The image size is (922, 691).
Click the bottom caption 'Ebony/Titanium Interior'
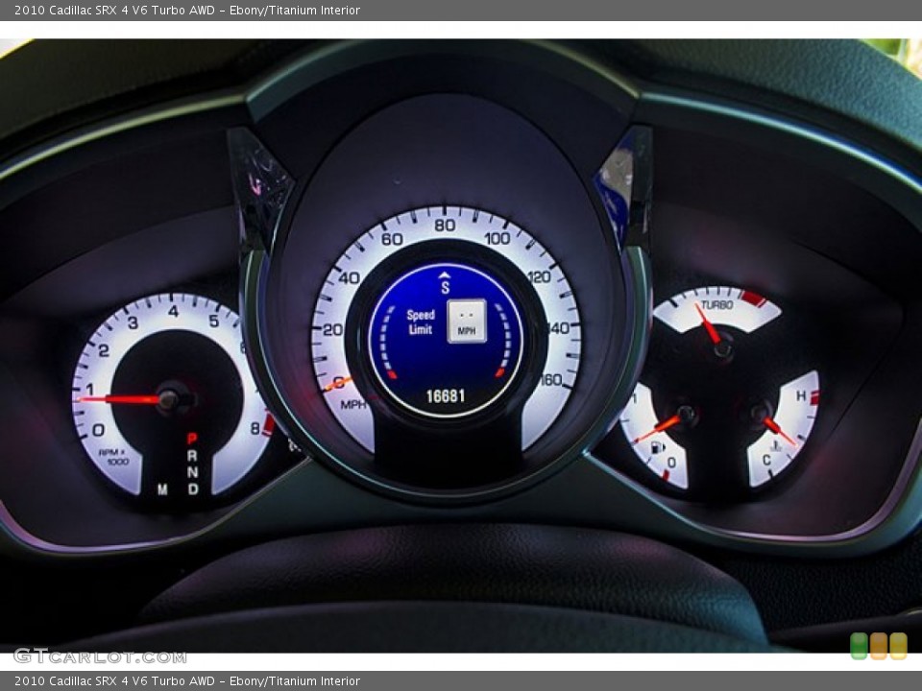click(295, 681)
